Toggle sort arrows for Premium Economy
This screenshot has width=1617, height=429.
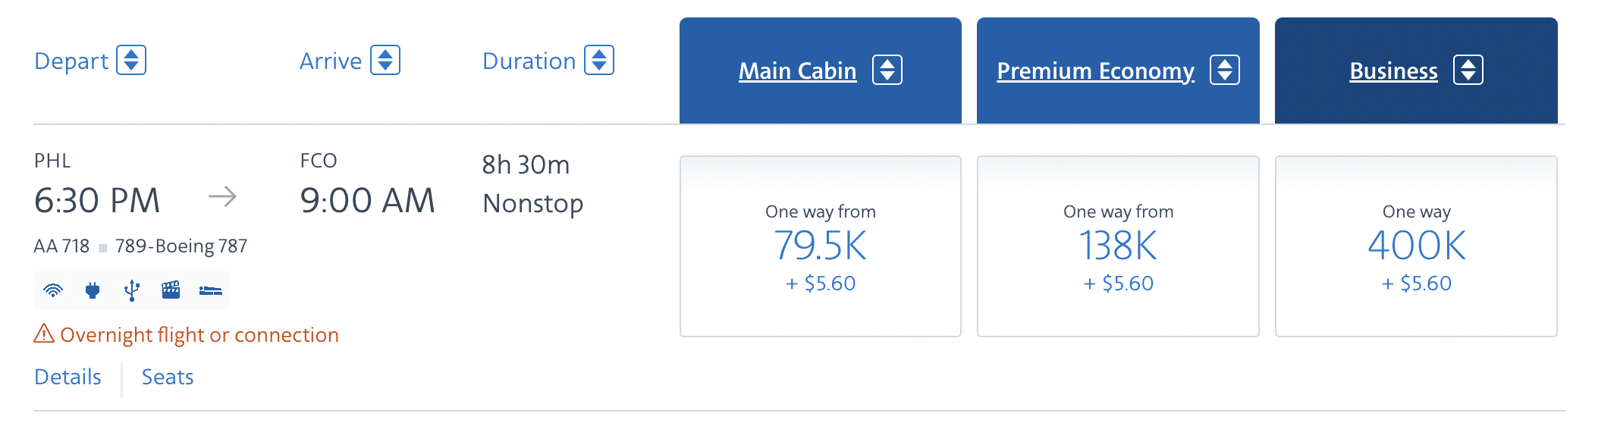tap(1225, 70)
